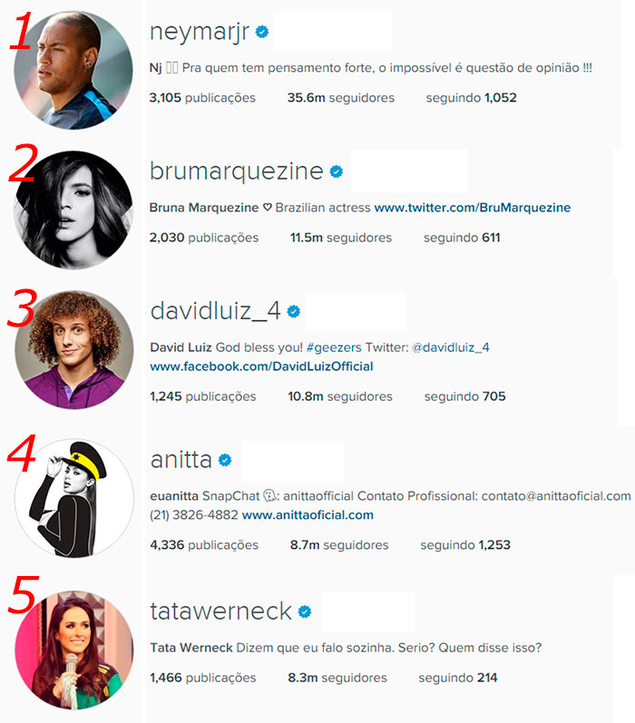The width and height of the screenshot is (635, 723).
Task: Open brumarquezine's black-and-white profile photo
Action: (x=73, y=210)
